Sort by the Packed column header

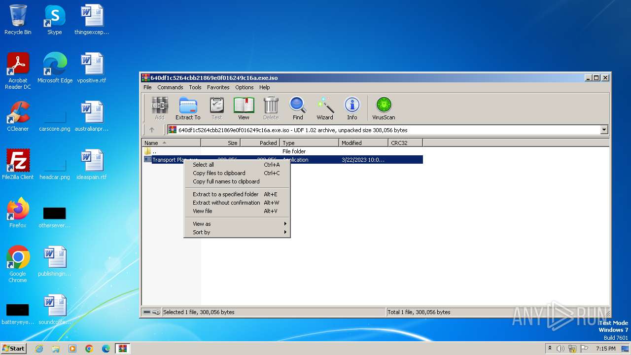coord(260,143)
